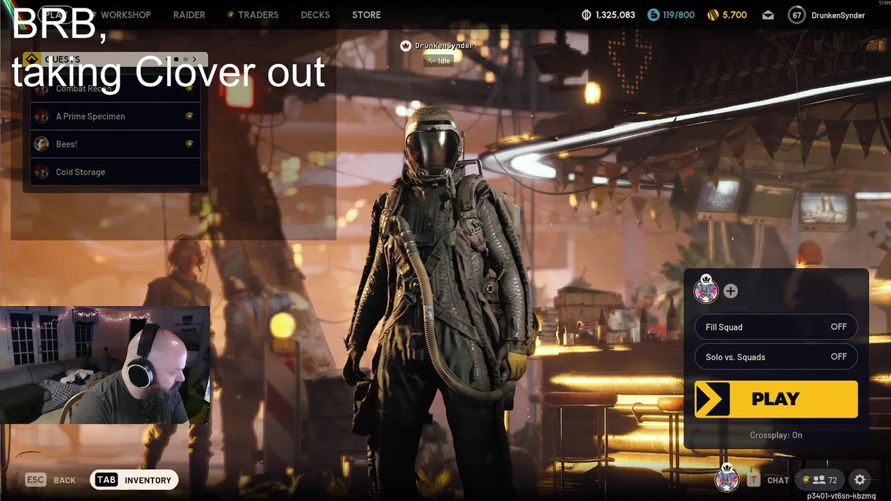This screenshot has width=891, height=501.
Task: Open the DECKS tab
Action: [x=315, y=15]
